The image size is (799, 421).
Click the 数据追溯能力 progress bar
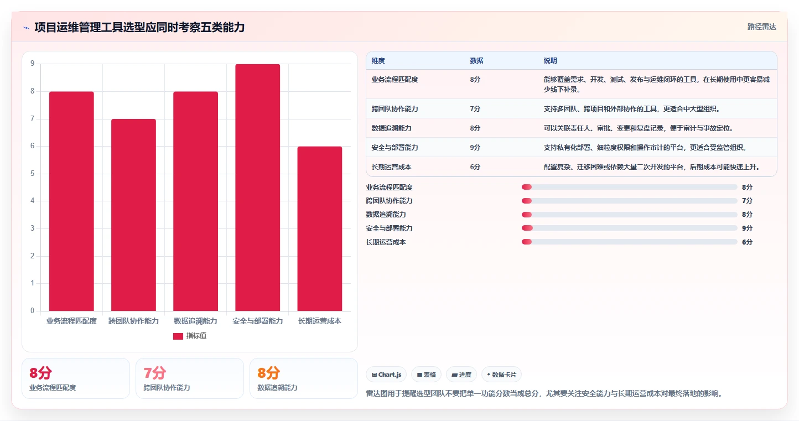(x=629, y=215)
